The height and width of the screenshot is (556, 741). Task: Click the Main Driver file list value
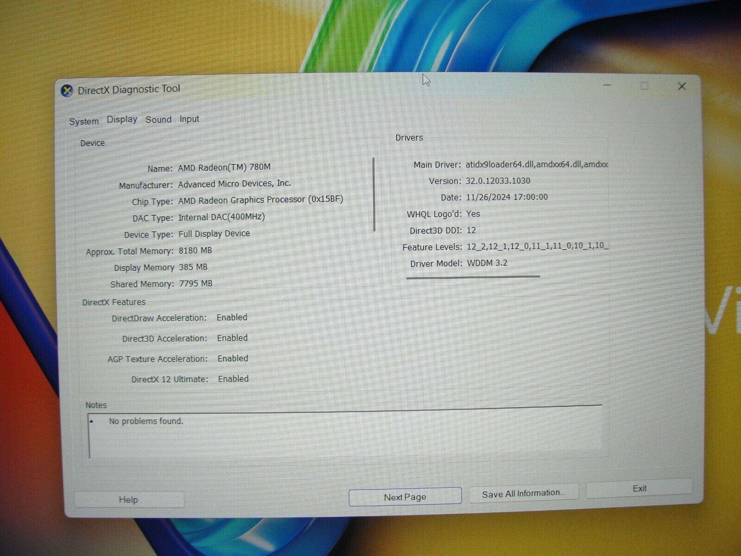(536, 164)
